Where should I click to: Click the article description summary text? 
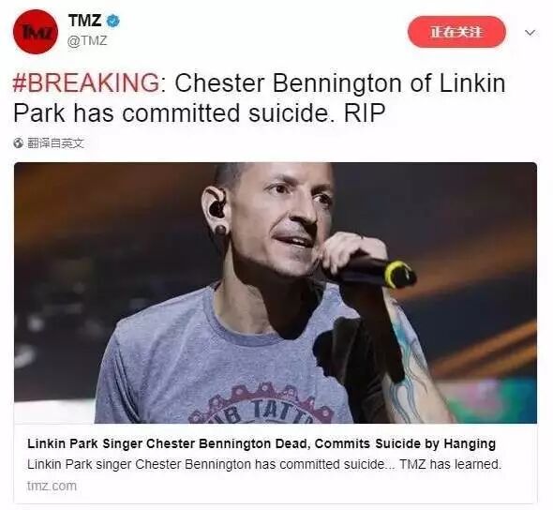264,464
